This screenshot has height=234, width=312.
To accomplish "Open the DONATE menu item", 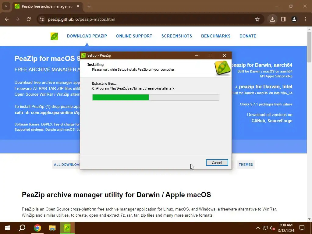I will pos(248,36).
